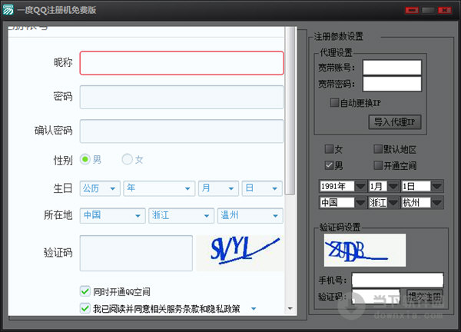Select the 女 gender radio button

coord(128,159)
